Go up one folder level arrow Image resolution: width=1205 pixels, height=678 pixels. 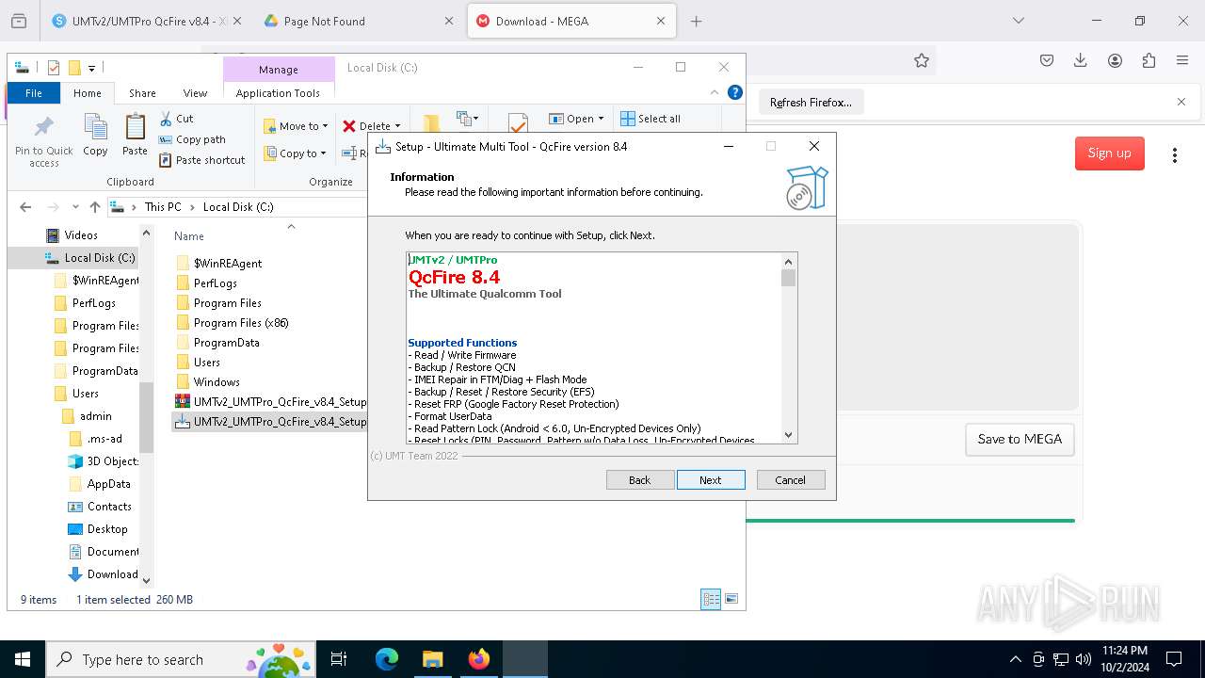click(94, 207)
